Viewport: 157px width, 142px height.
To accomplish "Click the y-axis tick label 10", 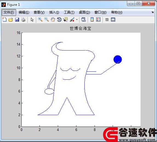I will 18,68.
